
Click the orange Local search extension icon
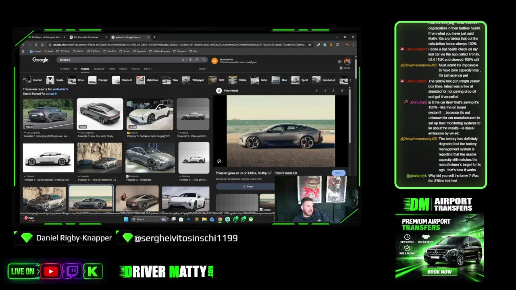click(x=214, y=61)
